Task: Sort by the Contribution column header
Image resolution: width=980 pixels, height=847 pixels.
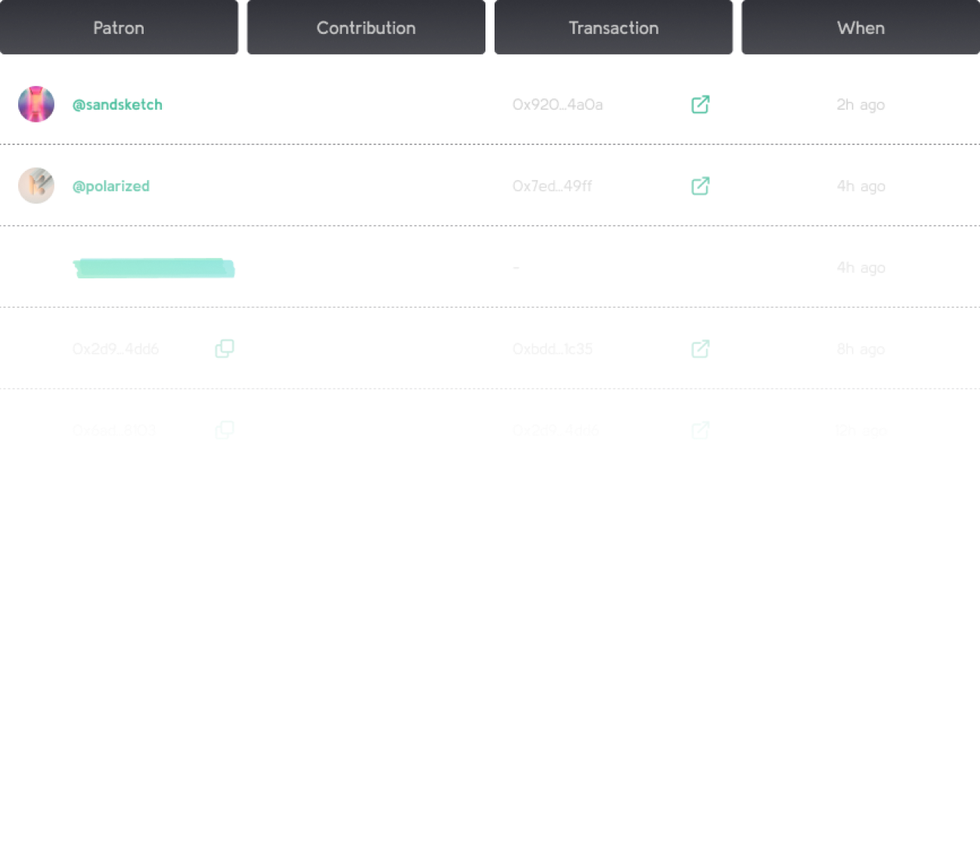Action: [x=366, y=27]
